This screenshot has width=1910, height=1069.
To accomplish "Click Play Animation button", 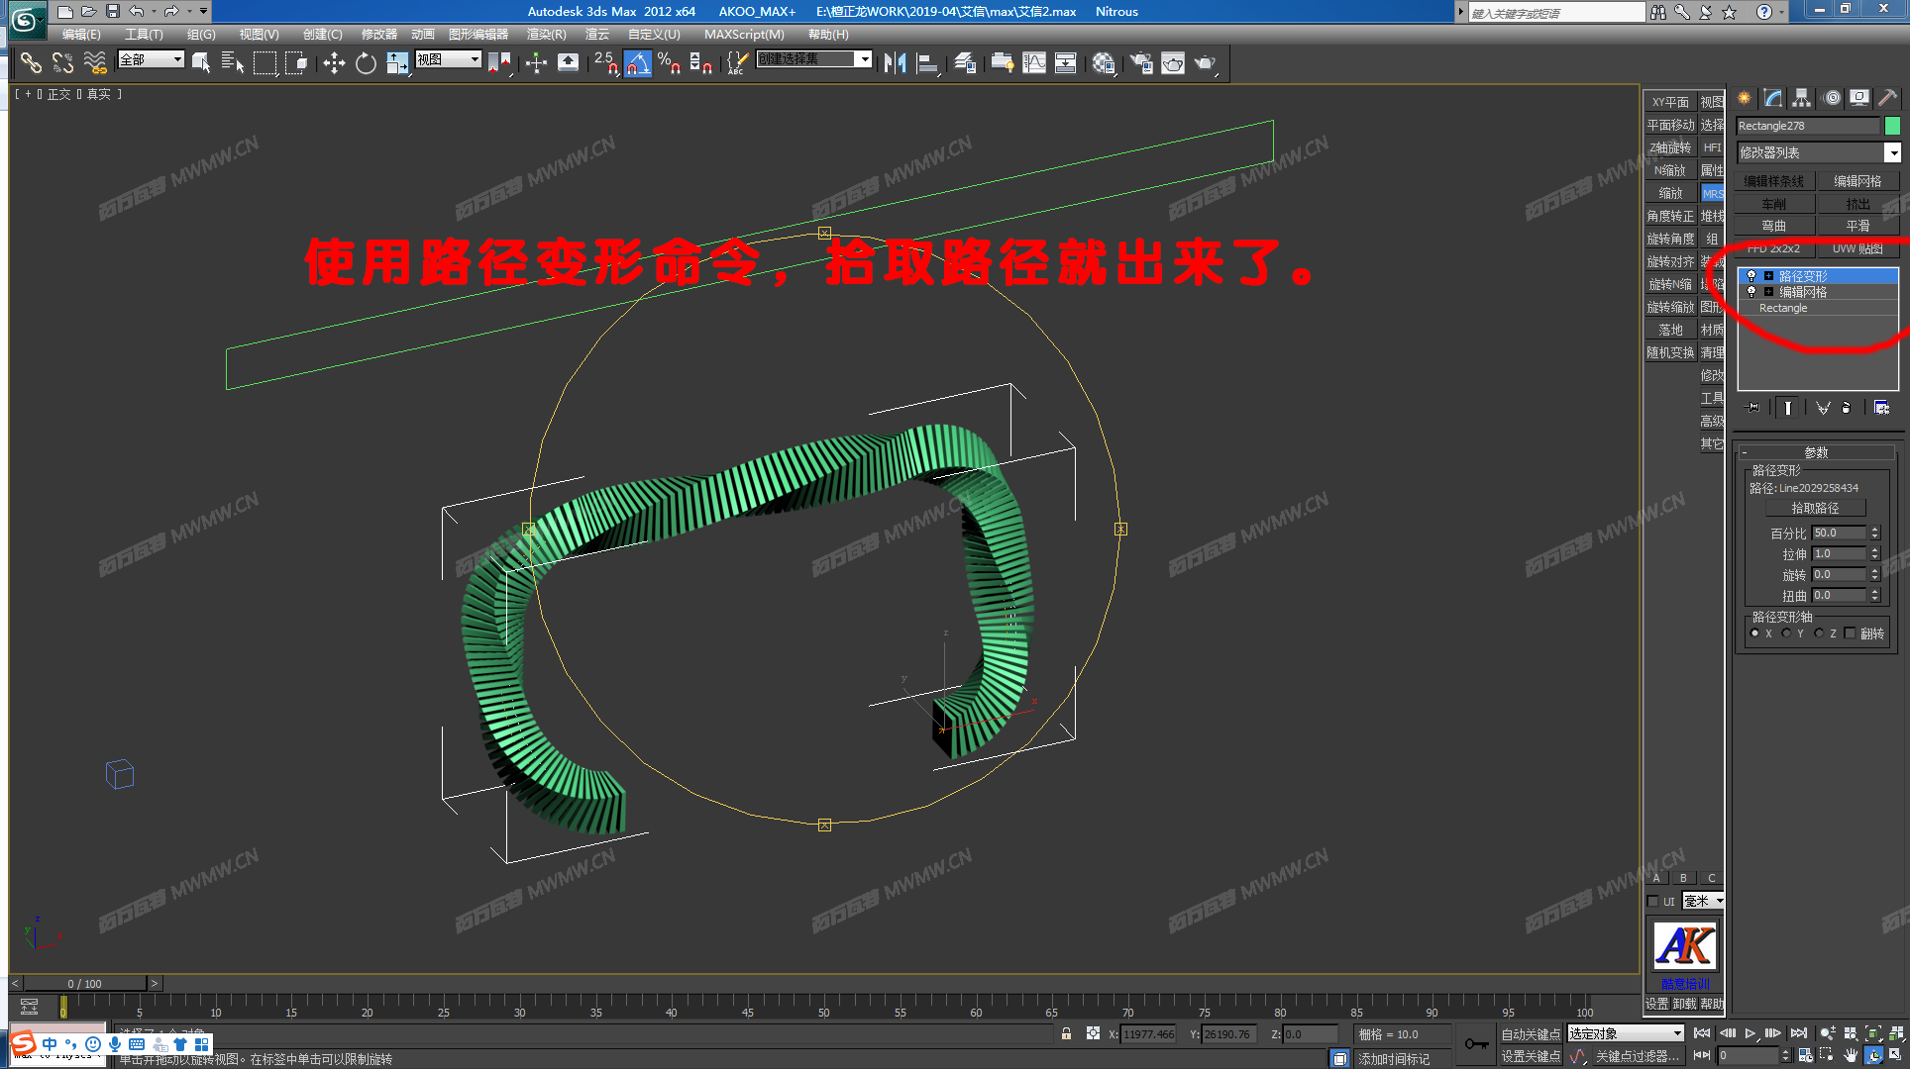I will pos(1750,1032).
